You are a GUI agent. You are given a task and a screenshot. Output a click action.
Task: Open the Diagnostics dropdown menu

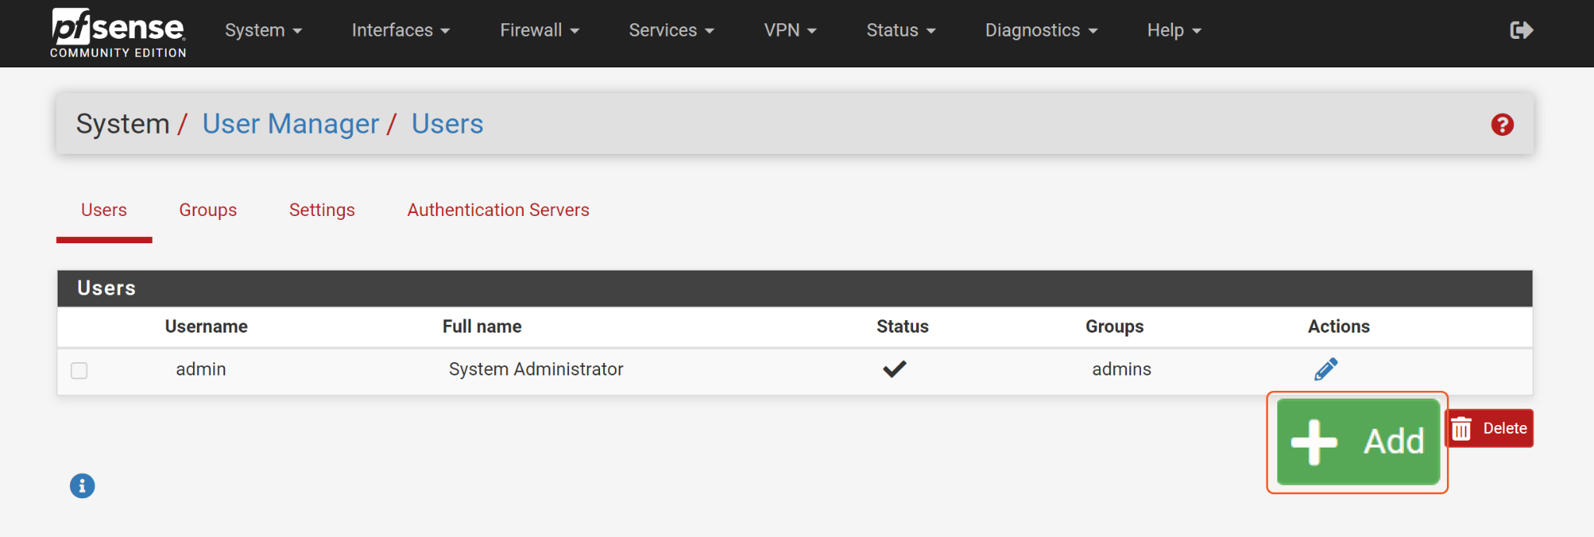click(x=1041, y=30)
